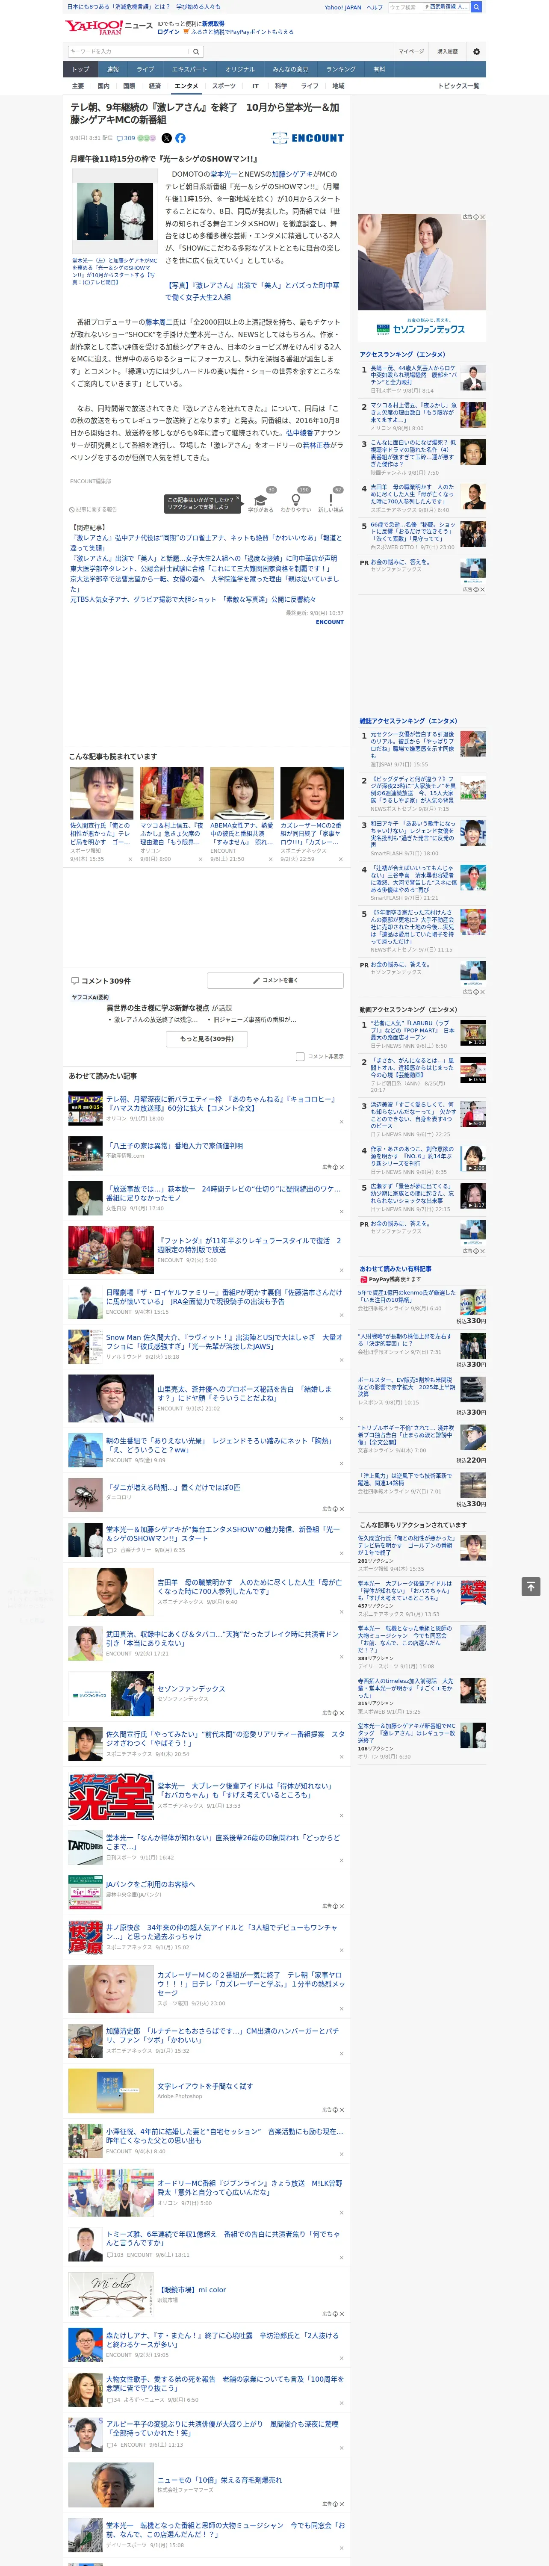Click the scroll-to-top arrow button

pyautogui.click(x=531, y=1587)
